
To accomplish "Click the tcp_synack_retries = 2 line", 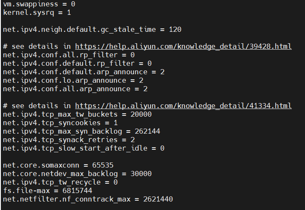I will point(69,140).
